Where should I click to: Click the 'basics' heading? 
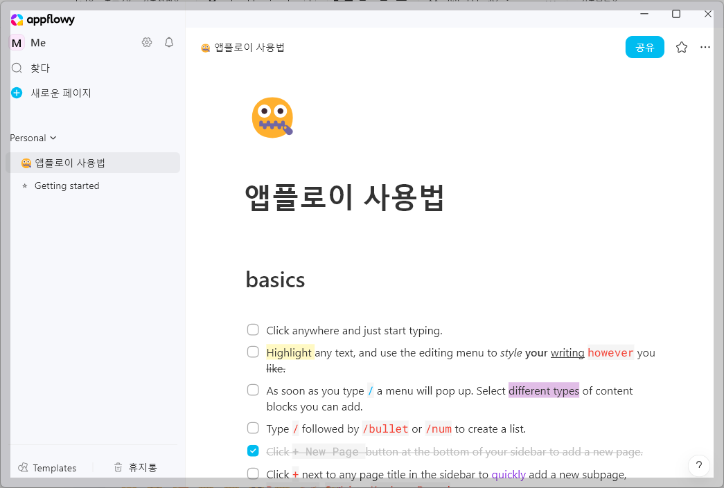(275, 280)
